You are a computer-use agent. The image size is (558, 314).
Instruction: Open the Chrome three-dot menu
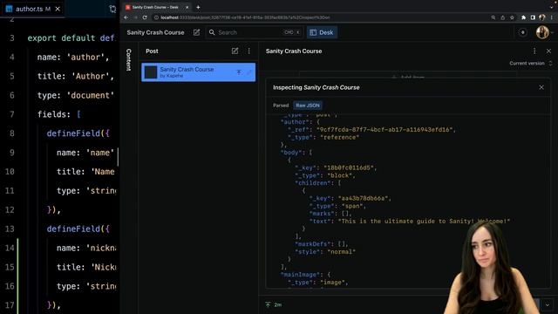pos(552,17)
